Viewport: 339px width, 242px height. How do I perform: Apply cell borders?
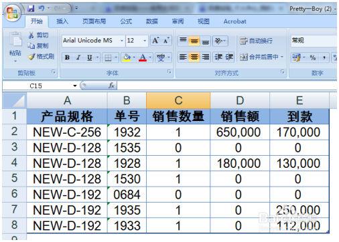pos(108,57)
